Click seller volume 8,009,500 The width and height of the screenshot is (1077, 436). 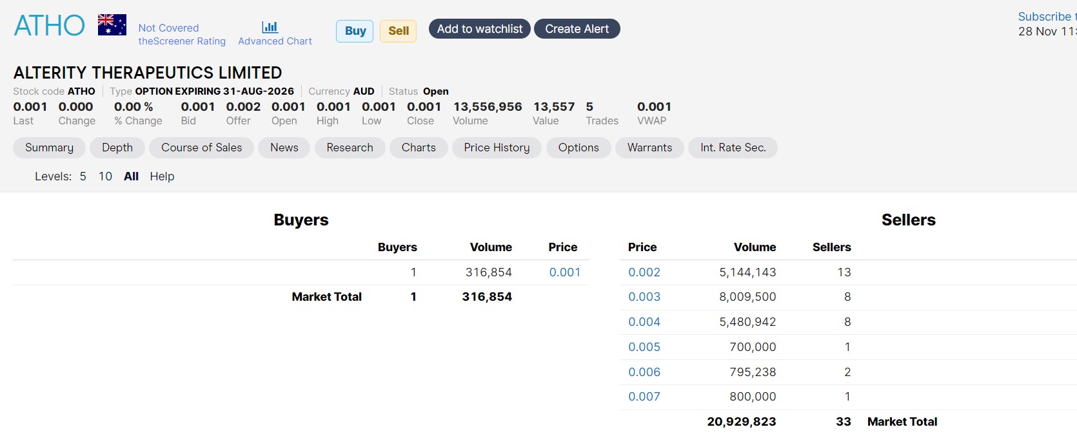pyautogui.click(x=747, y=297)
